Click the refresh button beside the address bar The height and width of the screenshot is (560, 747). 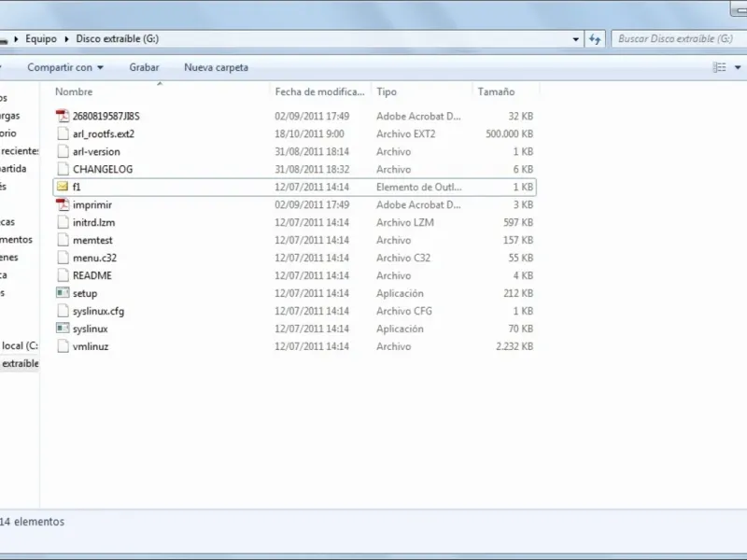596,39
